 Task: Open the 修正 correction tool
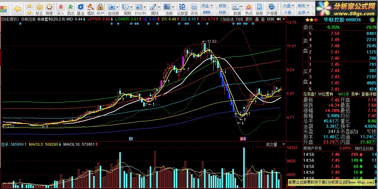pos(39,9)
